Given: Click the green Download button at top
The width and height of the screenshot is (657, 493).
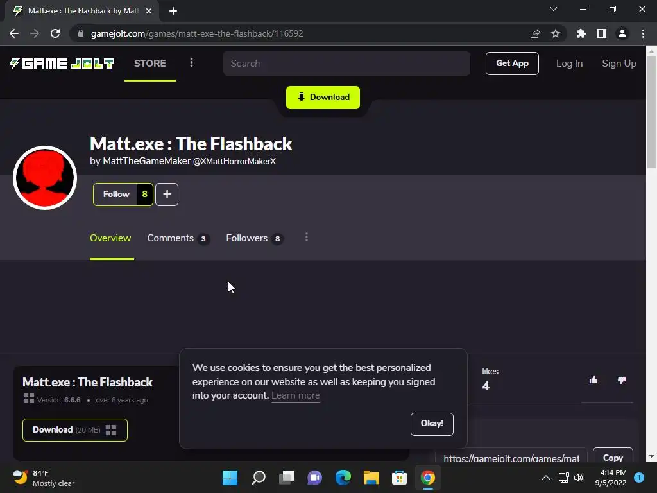Looking at the screenshot, I should 323,98.
